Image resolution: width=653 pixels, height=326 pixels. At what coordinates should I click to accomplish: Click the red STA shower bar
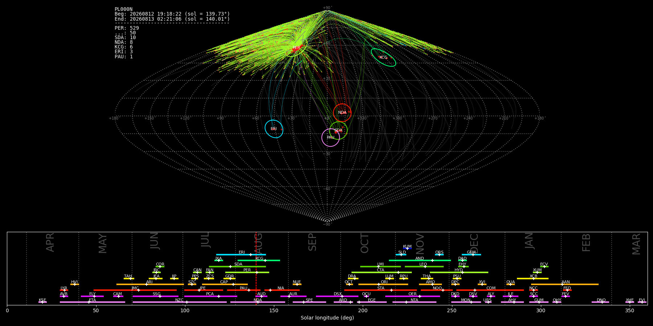click(381, 290)
